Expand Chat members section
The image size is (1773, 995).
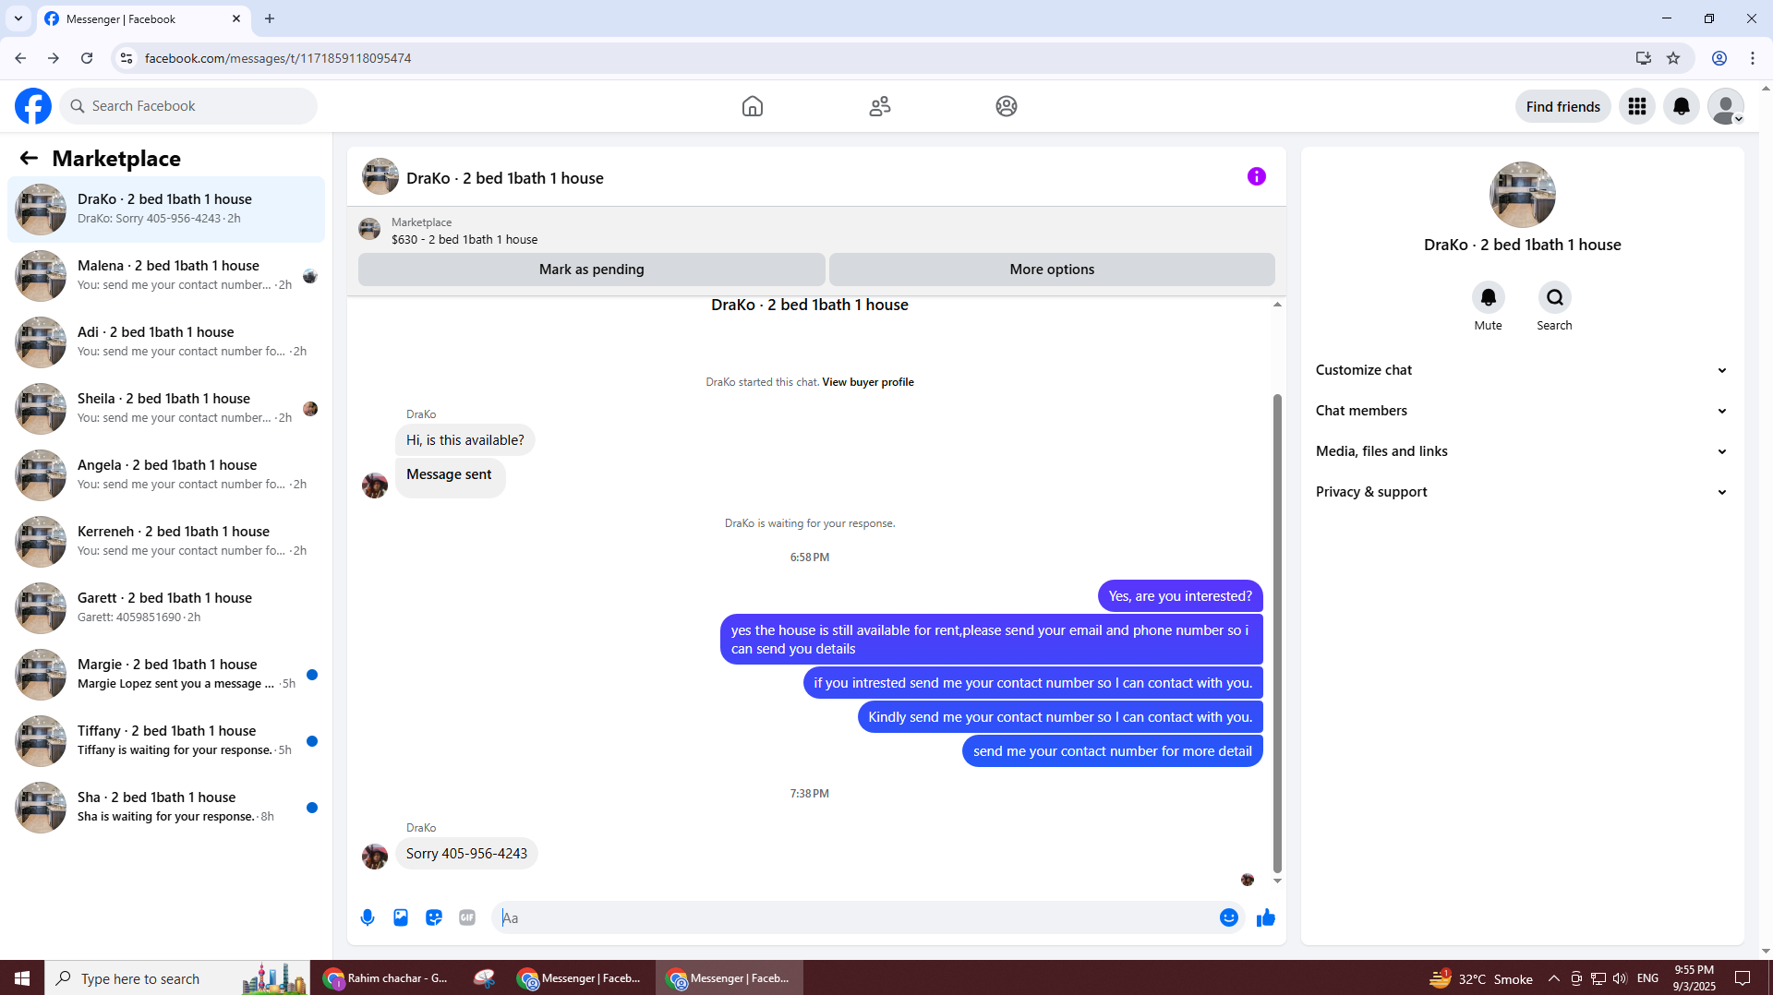(1522, 411)
